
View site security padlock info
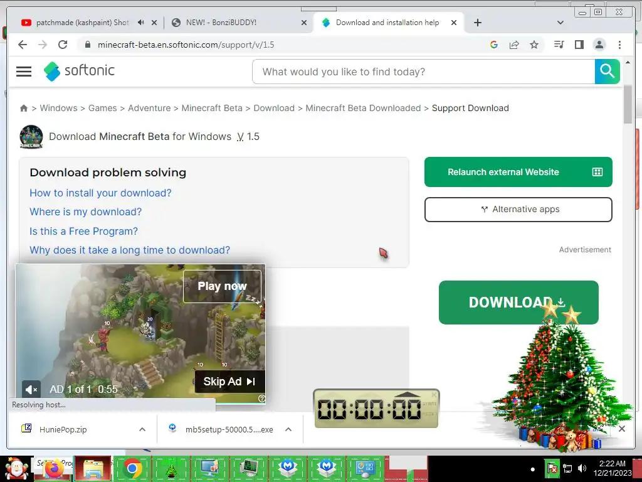click(87, 45)
